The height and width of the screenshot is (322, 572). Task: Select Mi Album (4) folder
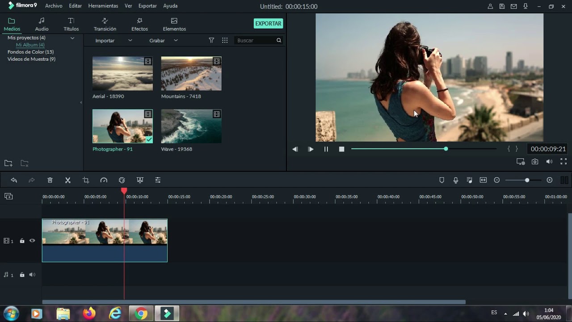pyautogui.click(x=30, y=45)
